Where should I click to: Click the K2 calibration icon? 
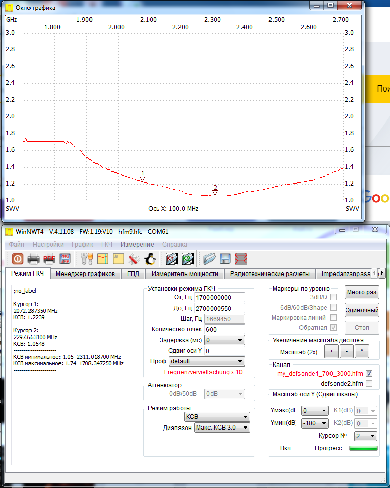[x=187, y=258]
